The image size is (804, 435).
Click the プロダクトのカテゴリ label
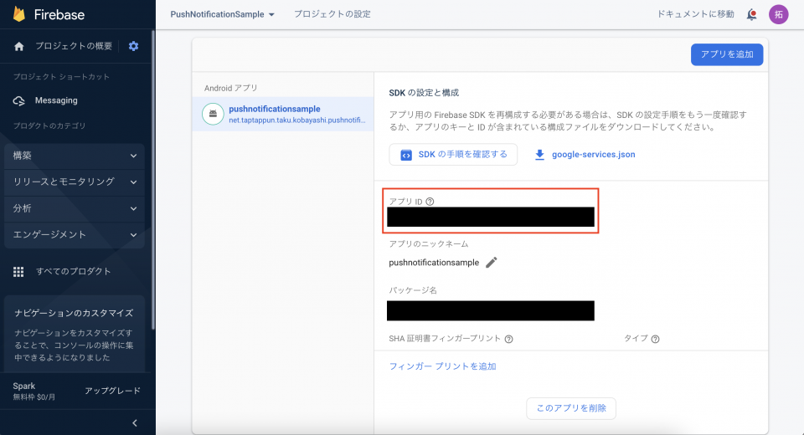(x=49, y=126)
